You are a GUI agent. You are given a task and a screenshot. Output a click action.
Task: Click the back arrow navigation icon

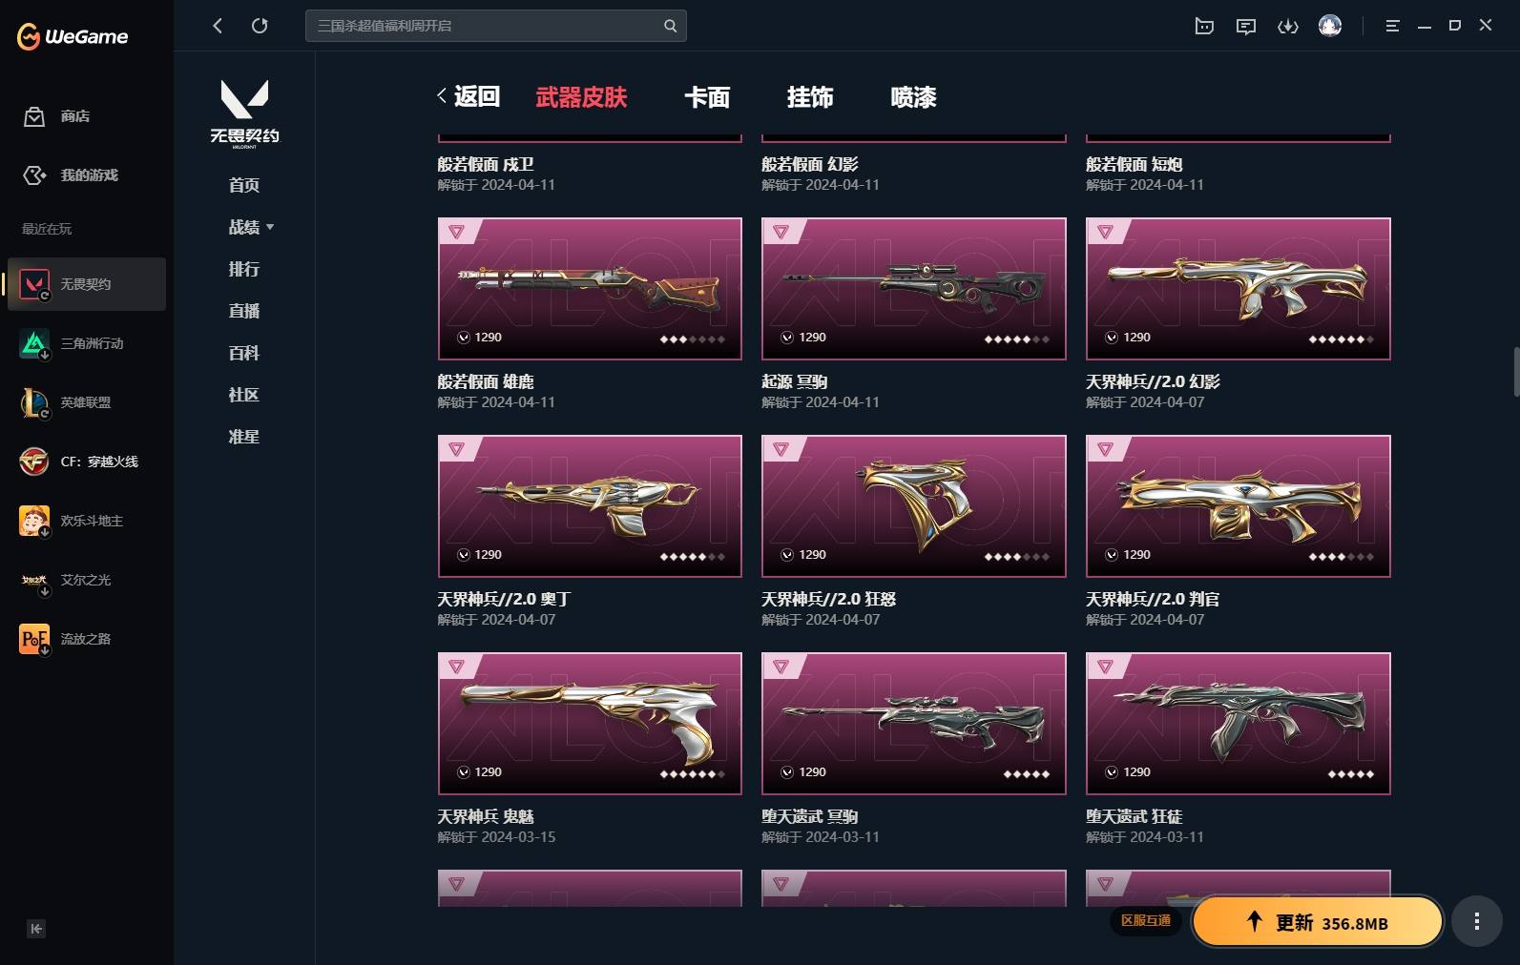click(x=218, y=26)
